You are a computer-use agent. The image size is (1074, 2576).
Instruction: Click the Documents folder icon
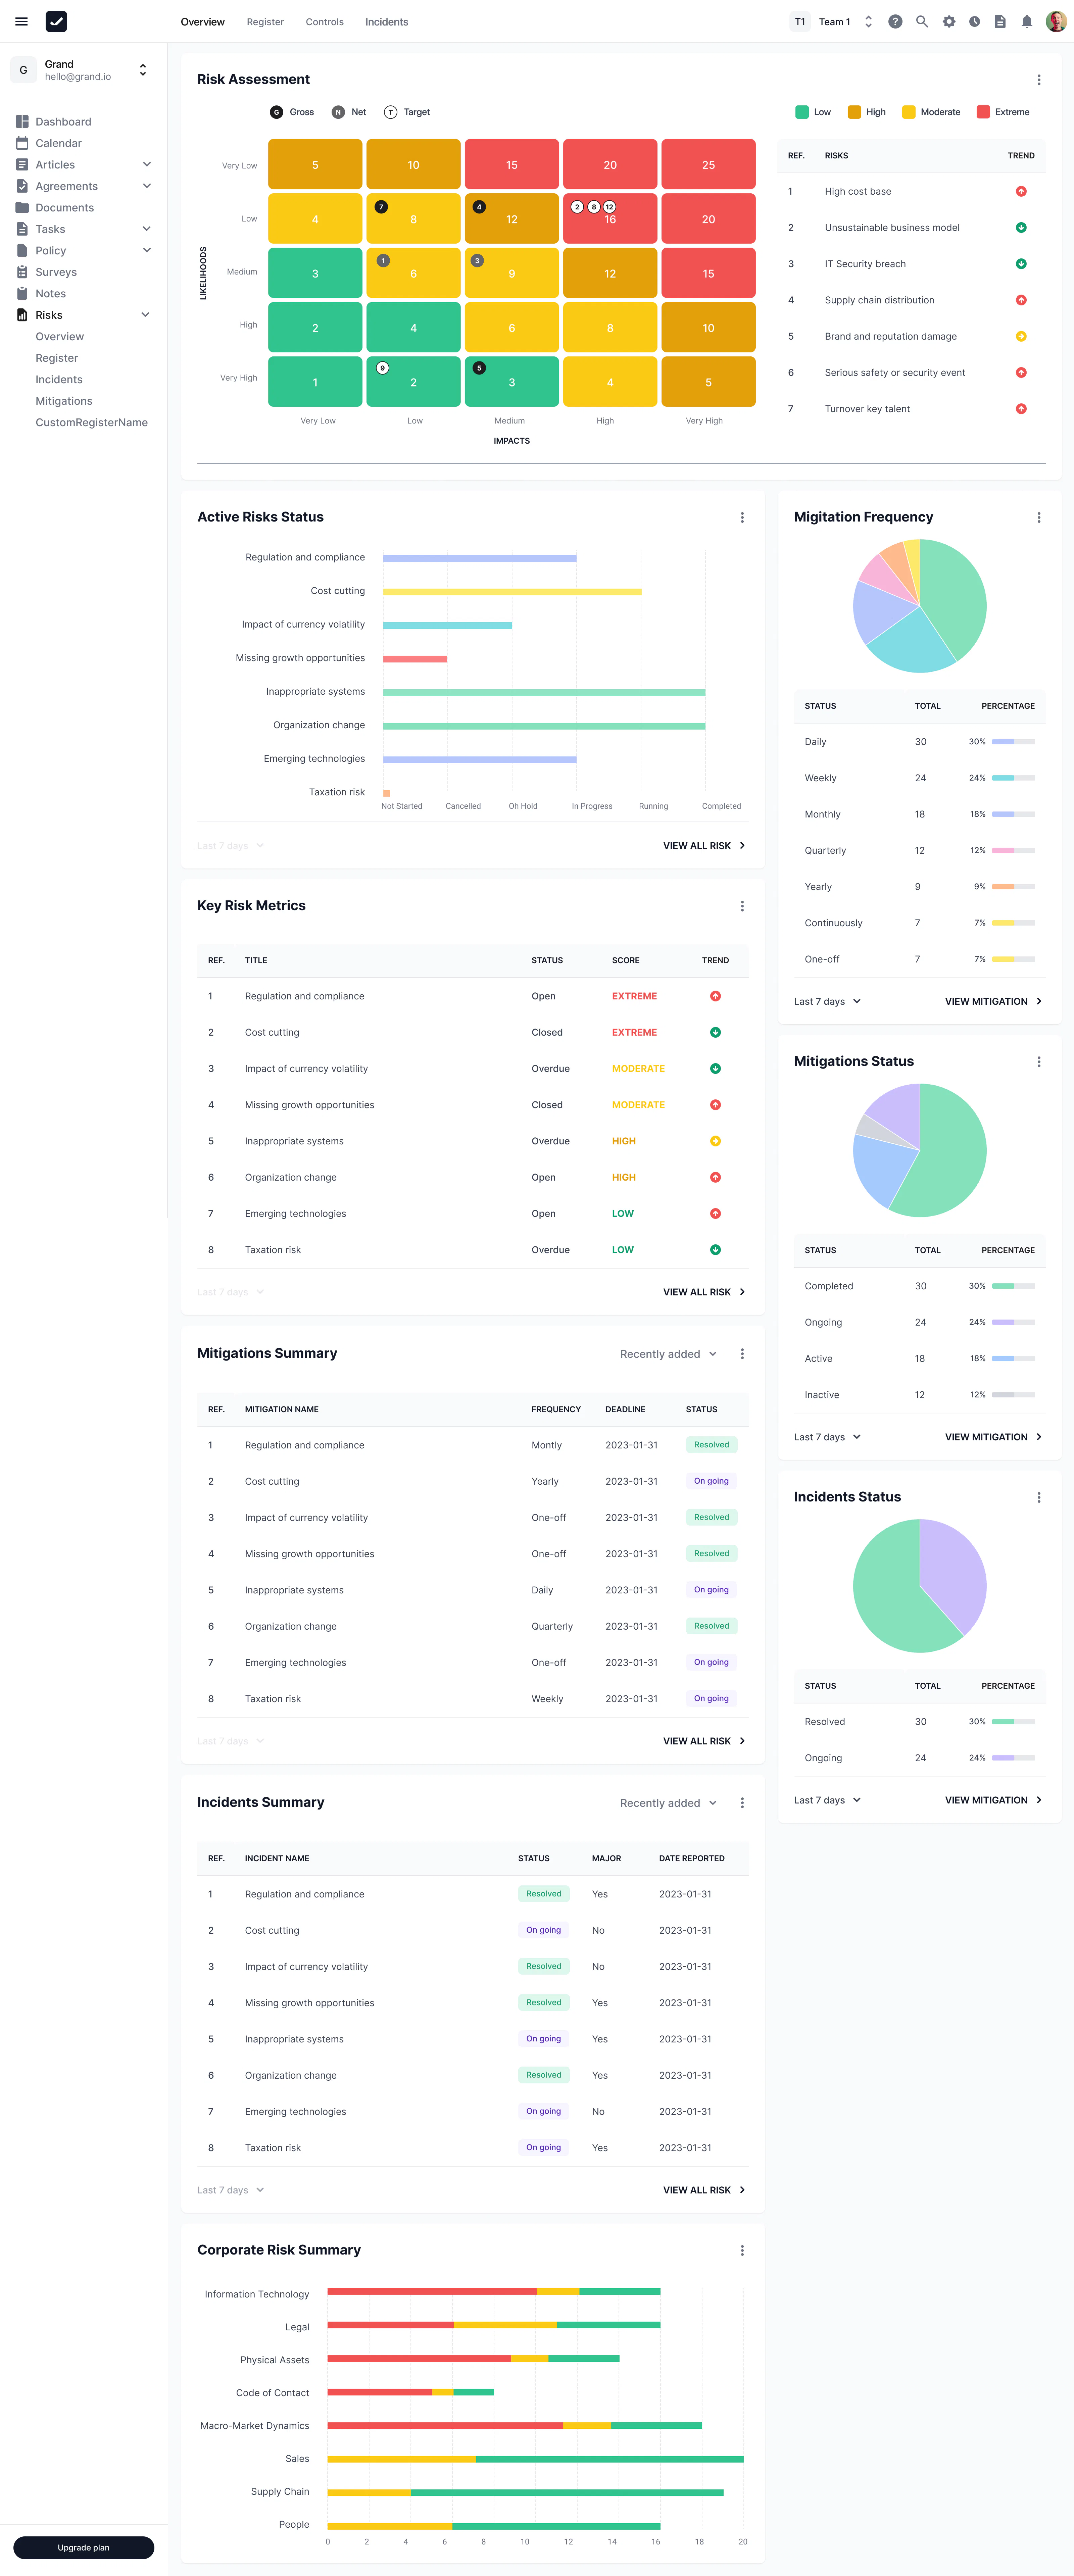[x=22, y=208]
